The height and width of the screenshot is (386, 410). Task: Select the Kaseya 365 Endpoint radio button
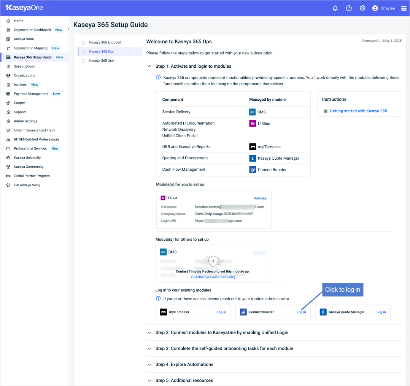coord(83,42)
